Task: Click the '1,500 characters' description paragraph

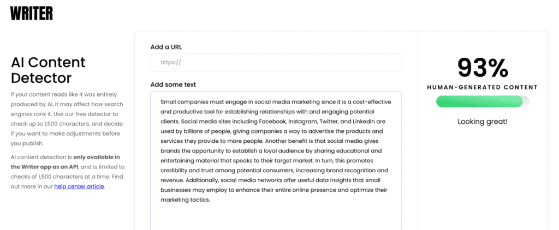Action: [67, 119]
